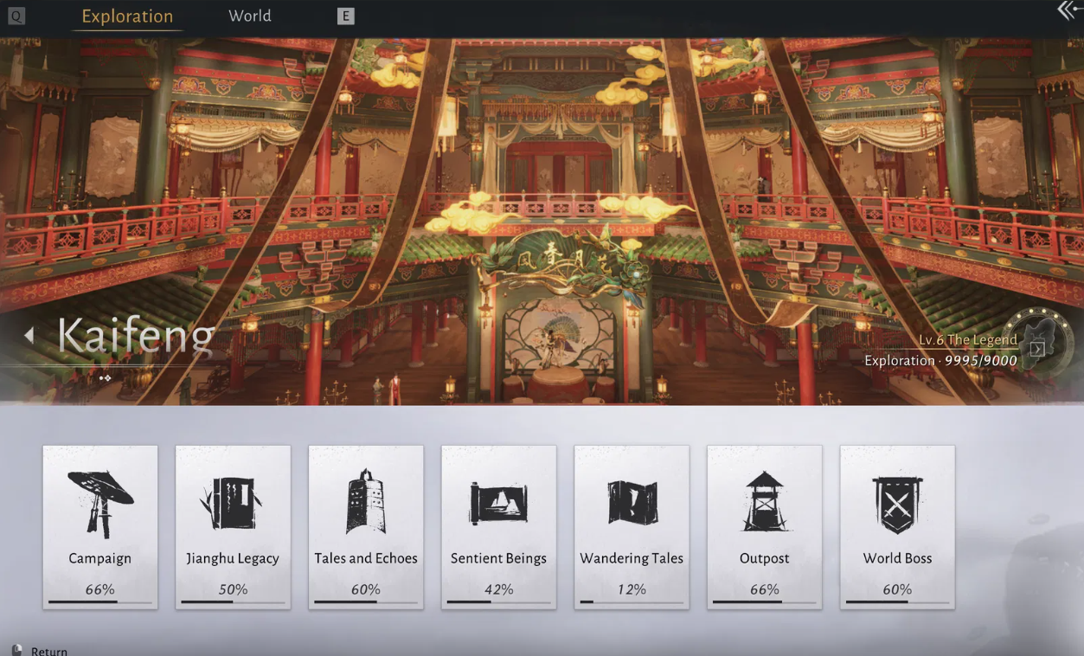The height and width of the screenshot is (656, 1084).
Task: Open the World Boss crossed-swords banner icon
Action: point(897,505)
